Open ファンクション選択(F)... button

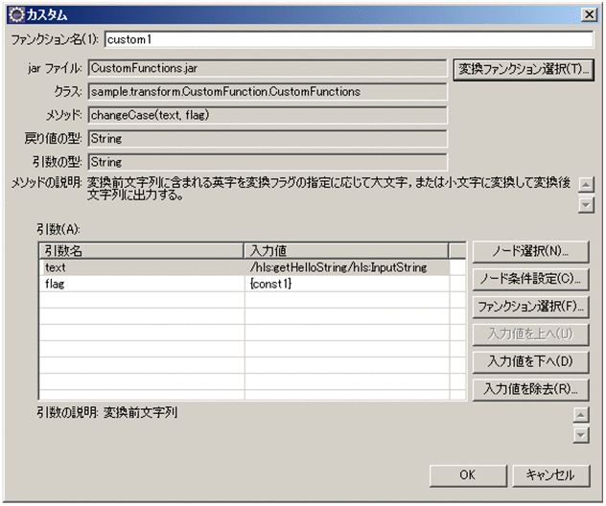(530, 307)
